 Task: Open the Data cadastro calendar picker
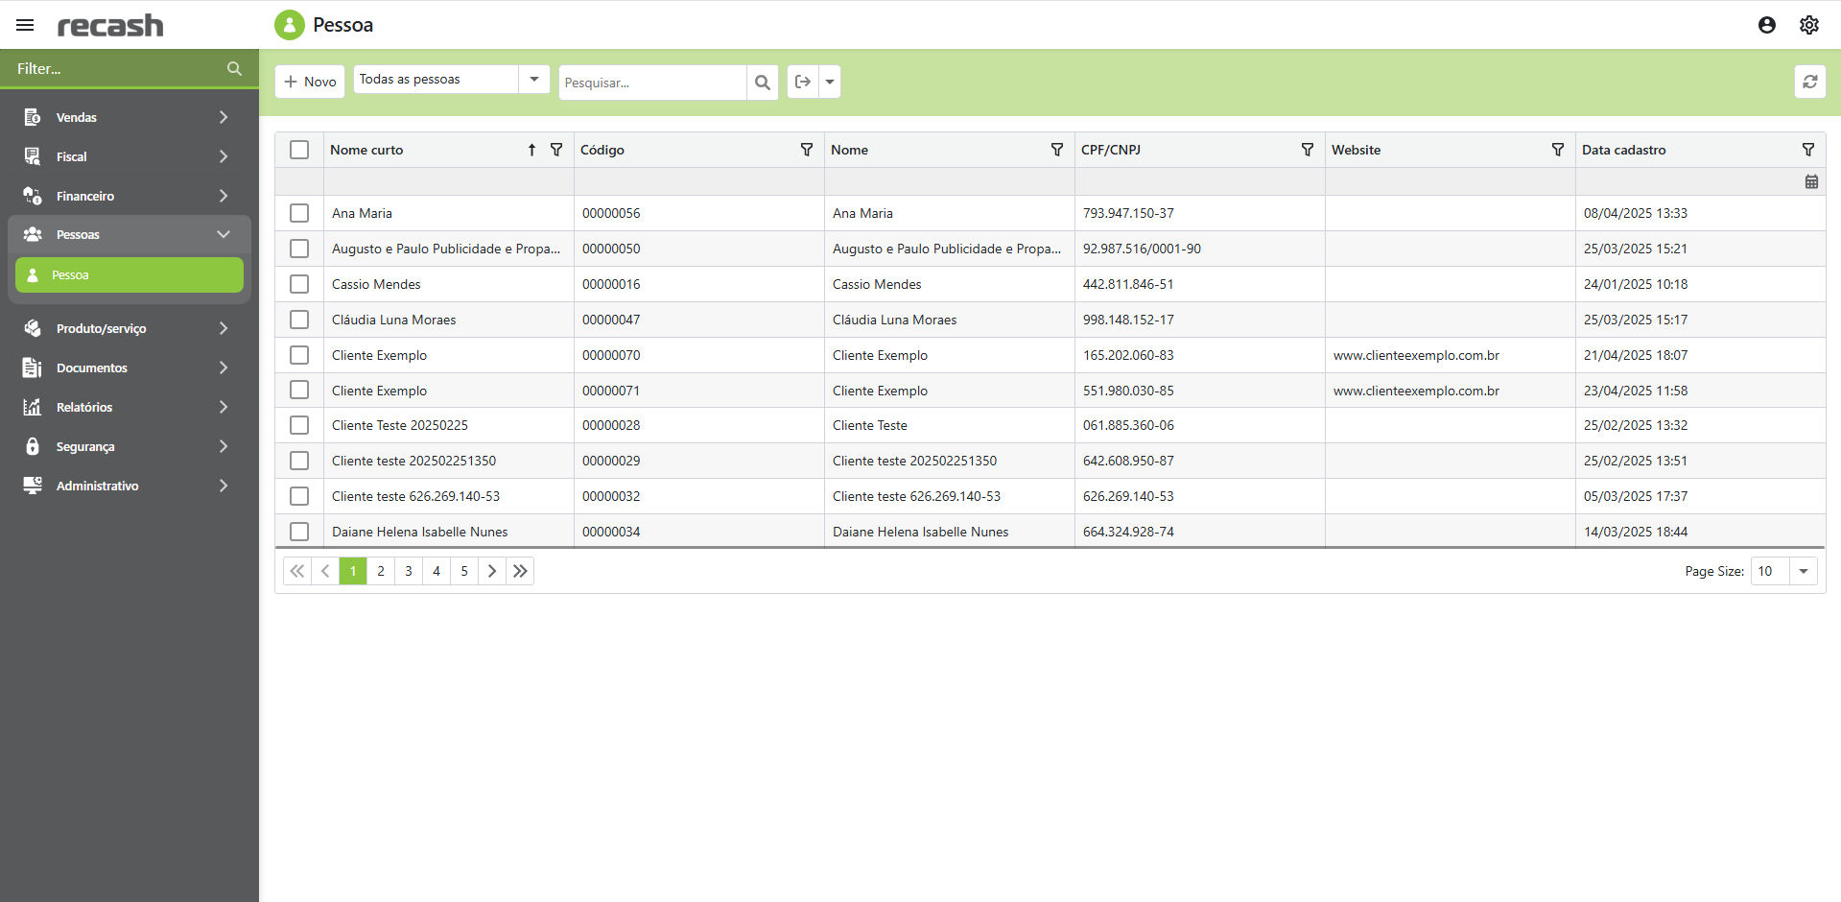click(1810, 181)
